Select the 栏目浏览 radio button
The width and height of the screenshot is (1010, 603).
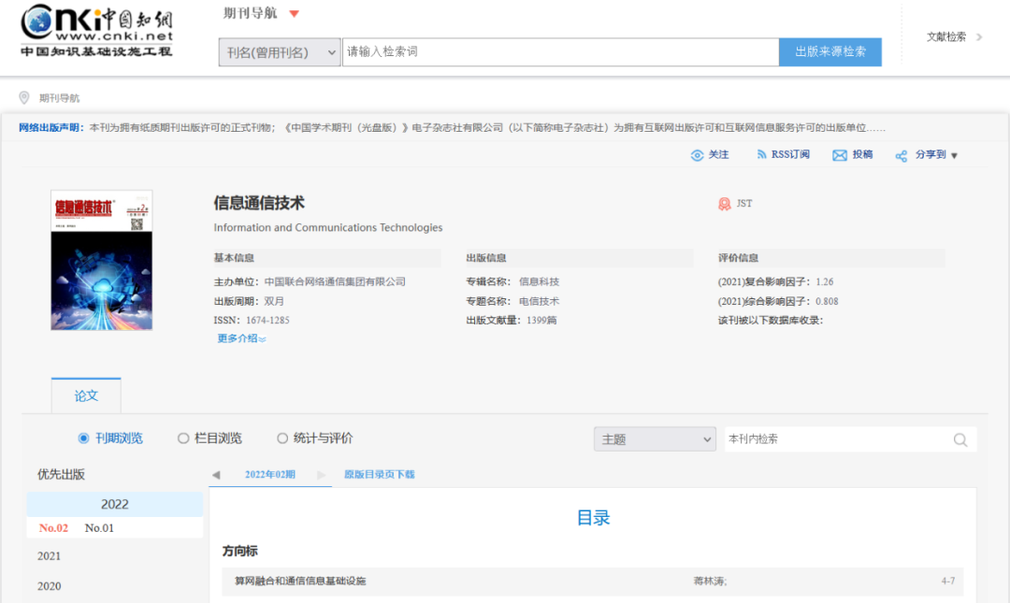pyautogui.click(x=183, y=438)
